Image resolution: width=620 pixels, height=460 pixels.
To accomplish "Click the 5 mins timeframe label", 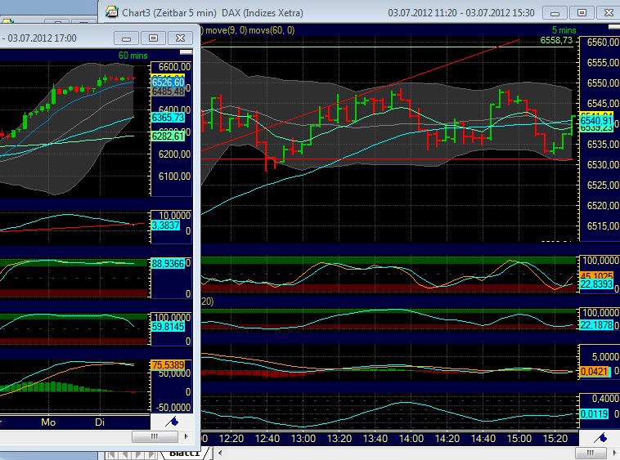I will click(564, 30).
